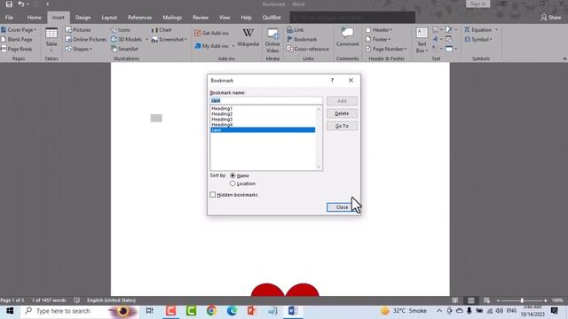Insert a Chart from the ribbon
The height and width of the screenshot is (319, 568).
162,30
